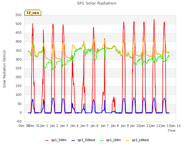
Task: Click the 400 y-axis tick label
Action: click(x=18, y=42)
